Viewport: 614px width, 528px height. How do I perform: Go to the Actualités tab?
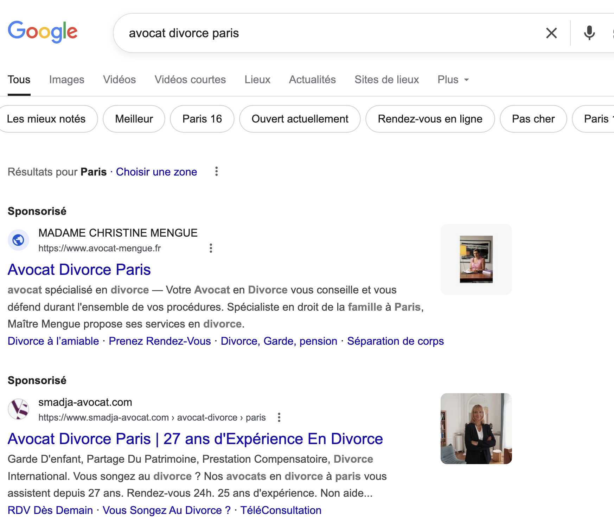[312, 80]
